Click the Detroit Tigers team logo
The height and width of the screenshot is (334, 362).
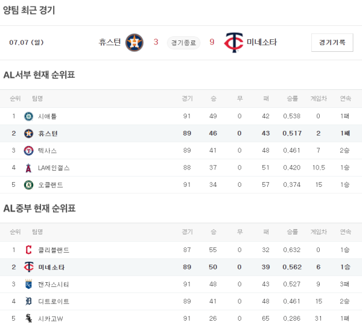coord(28,301)
